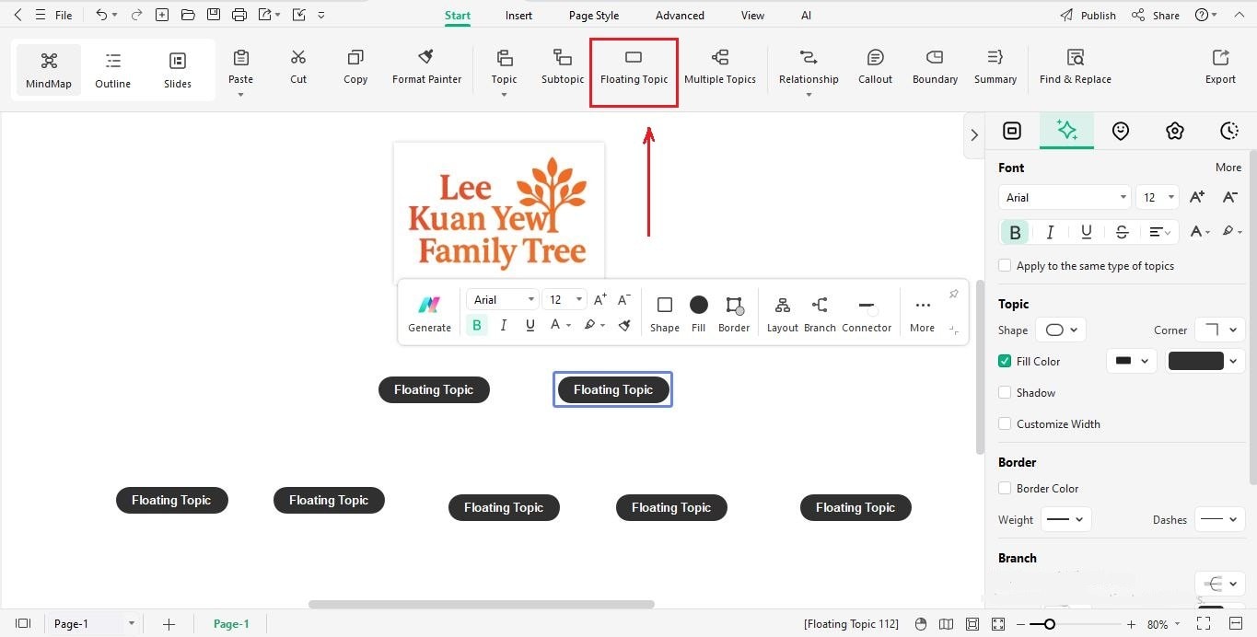This screenshot has width=1257, height=637.
Task: Click the Share button
Action: tap(1156, 15)
